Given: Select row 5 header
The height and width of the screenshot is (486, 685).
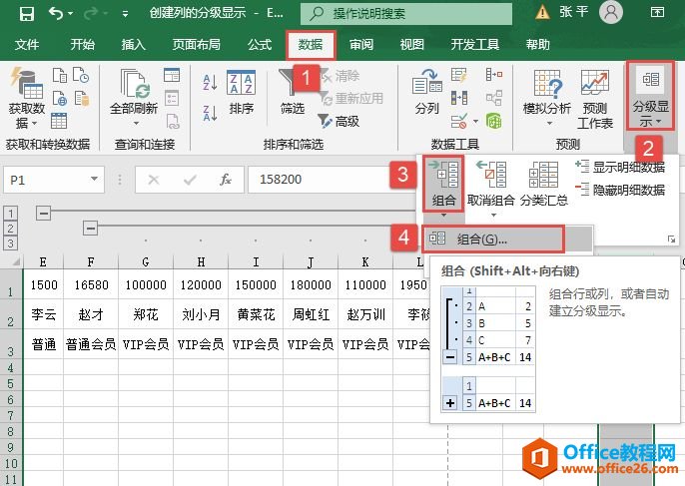Looking at the screenshot, I should click(10, 383).
